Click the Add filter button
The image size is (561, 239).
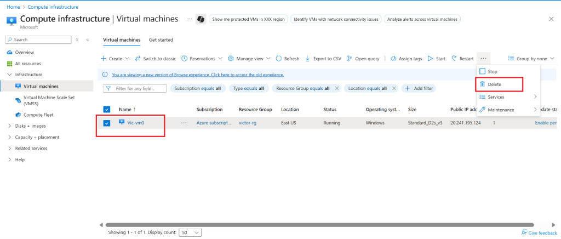(419, 88)
